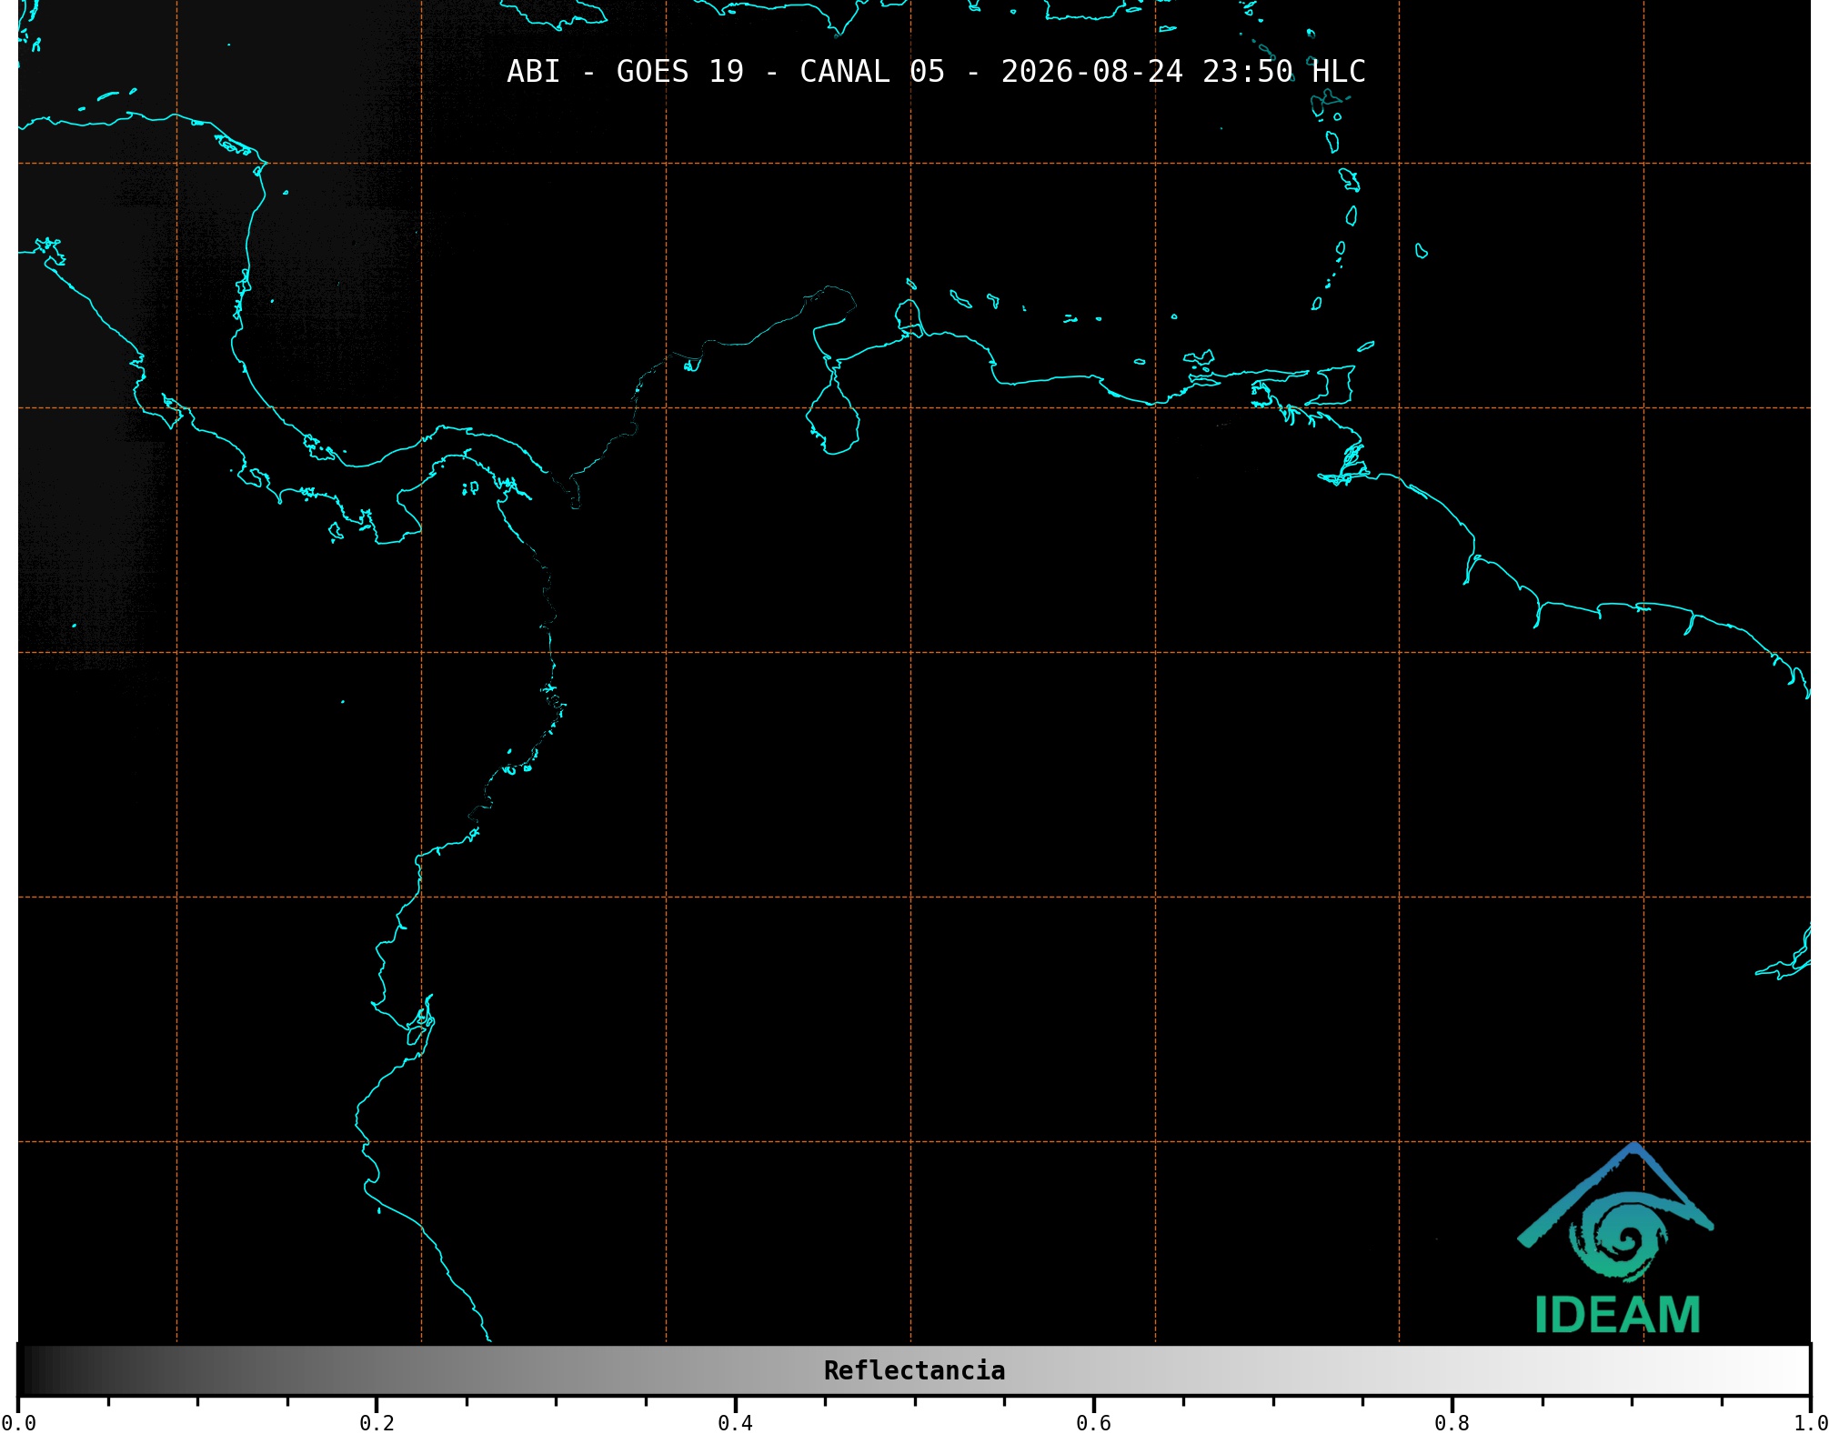Click the timestamp "2026-08-24 23:50 HLC"
The height and width of the screenshot is (1434, 1829).
tap(1183, 72)
